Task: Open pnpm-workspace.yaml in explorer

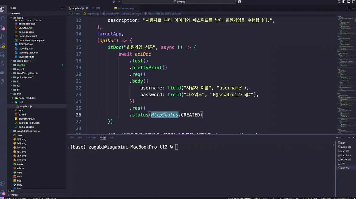Action: 37,40
